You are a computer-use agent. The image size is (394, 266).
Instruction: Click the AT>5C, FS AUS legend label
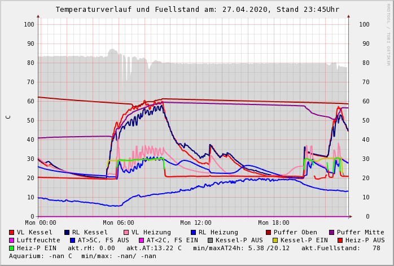103,240
